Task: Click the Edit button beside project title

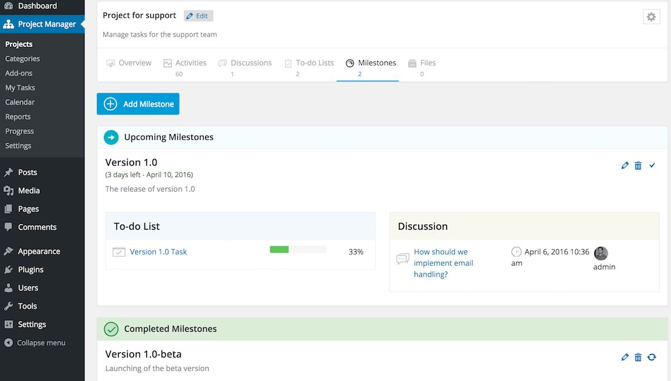Action: (198, 16)
